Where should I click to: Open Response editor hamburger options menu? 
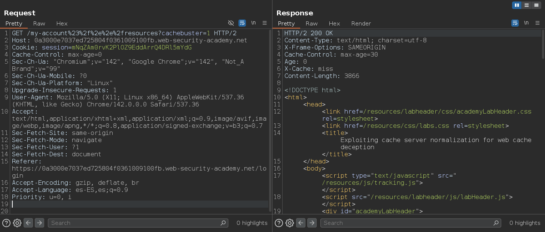pyautogui.click(x=538, y=23)
